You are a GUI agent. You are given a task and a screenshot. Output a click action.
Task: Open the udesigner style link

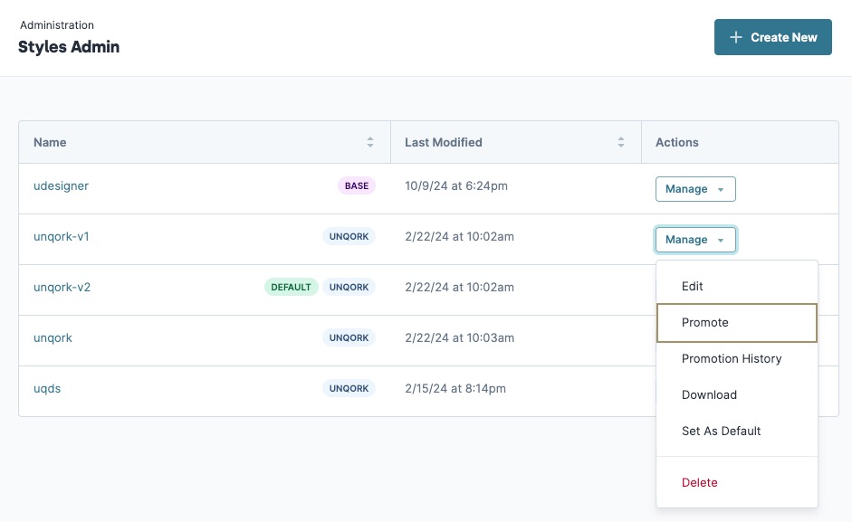(61, 185)
